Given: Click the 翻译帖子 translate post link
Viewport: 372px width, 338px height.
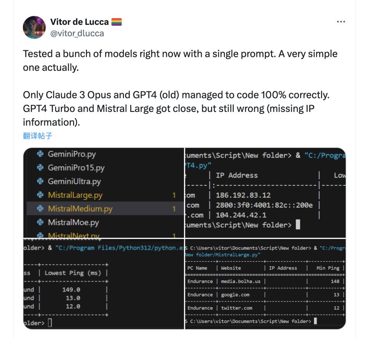Looking at the screenshot, I should (x=38, y=136).
